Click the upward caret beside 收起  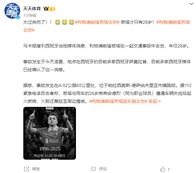[x=159, y=101]
